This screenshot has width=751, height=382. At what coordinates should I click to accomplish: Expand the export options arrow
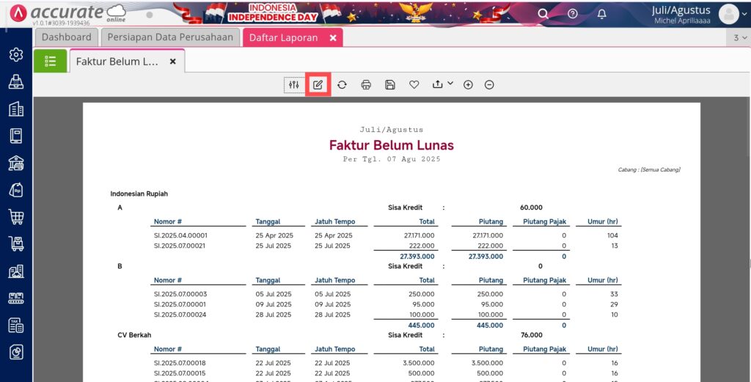[x=450, y=84]
